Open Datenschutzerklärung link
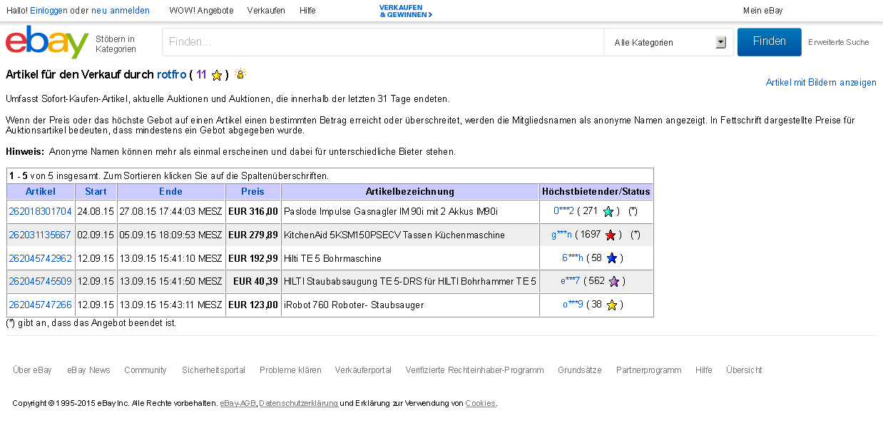The image size is (883, 443). [x=298, y=404]
